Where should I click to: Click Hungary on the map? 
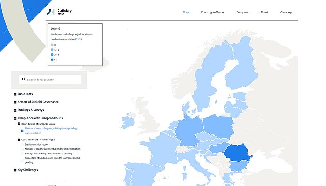218,148
